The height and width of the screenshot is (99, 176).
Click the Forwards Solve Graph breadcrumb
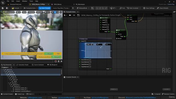pyautogui.click(x=111, y=15)
